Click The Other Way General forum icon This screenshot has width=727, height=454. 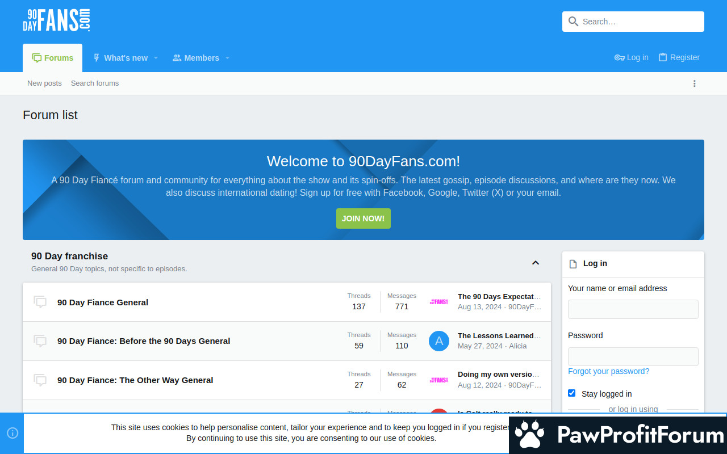[x=40, y=380]
